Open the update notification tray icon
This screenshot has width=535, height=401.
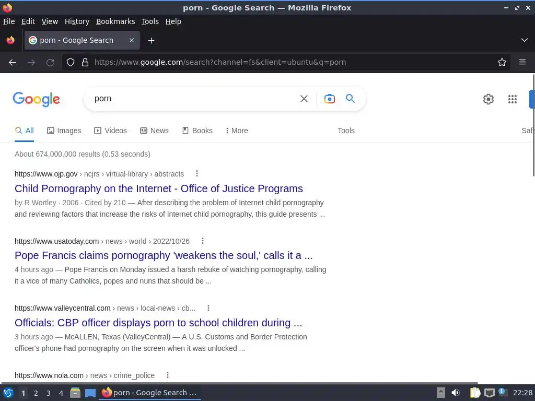(502, 392)
